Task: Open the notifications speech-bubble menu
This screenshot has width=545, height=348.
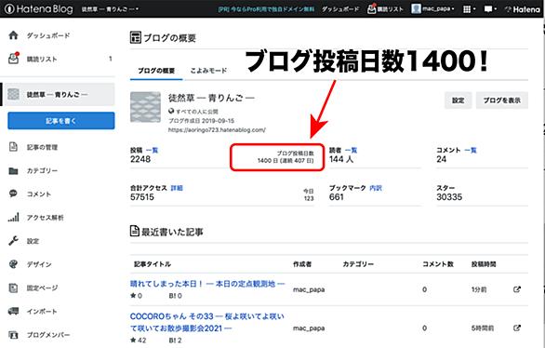Action: pyautogui.click(x=490, y=9)
